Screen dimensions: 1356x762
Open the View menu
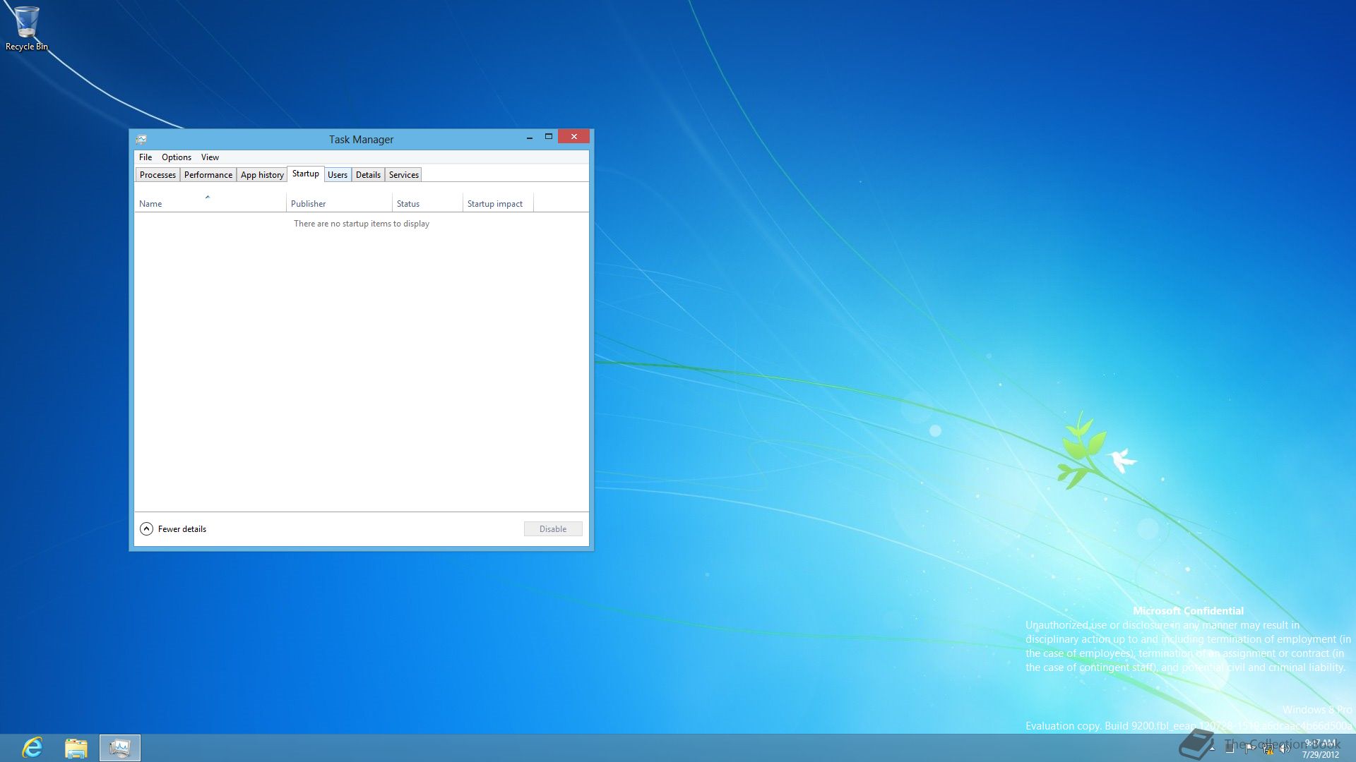(x=210, y=157)
